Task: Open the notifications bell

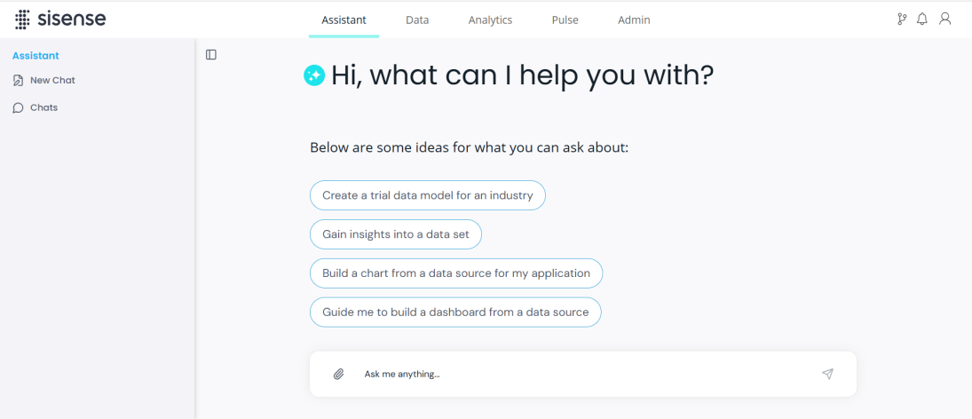Action: point(922,20)
